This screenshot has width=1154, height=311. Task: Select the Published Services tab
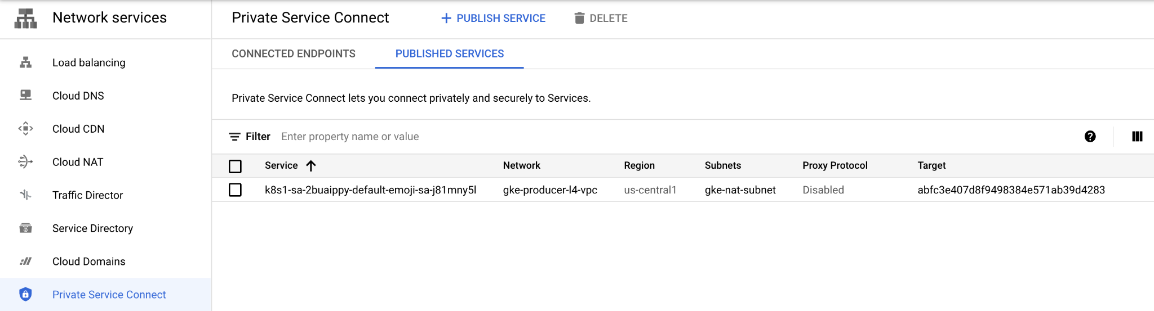(449, 54)
